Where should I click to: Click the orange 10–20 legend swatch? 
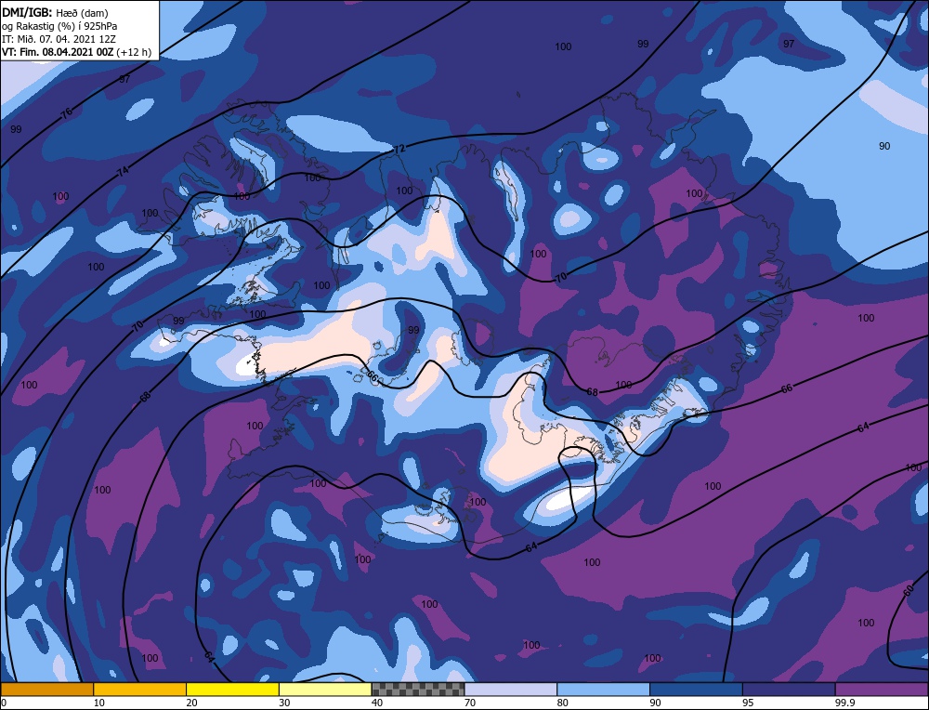(140, 689)
